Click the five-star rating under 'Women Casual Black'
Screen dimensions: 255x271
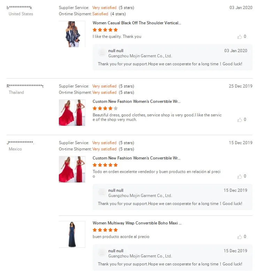pos(105,30)
